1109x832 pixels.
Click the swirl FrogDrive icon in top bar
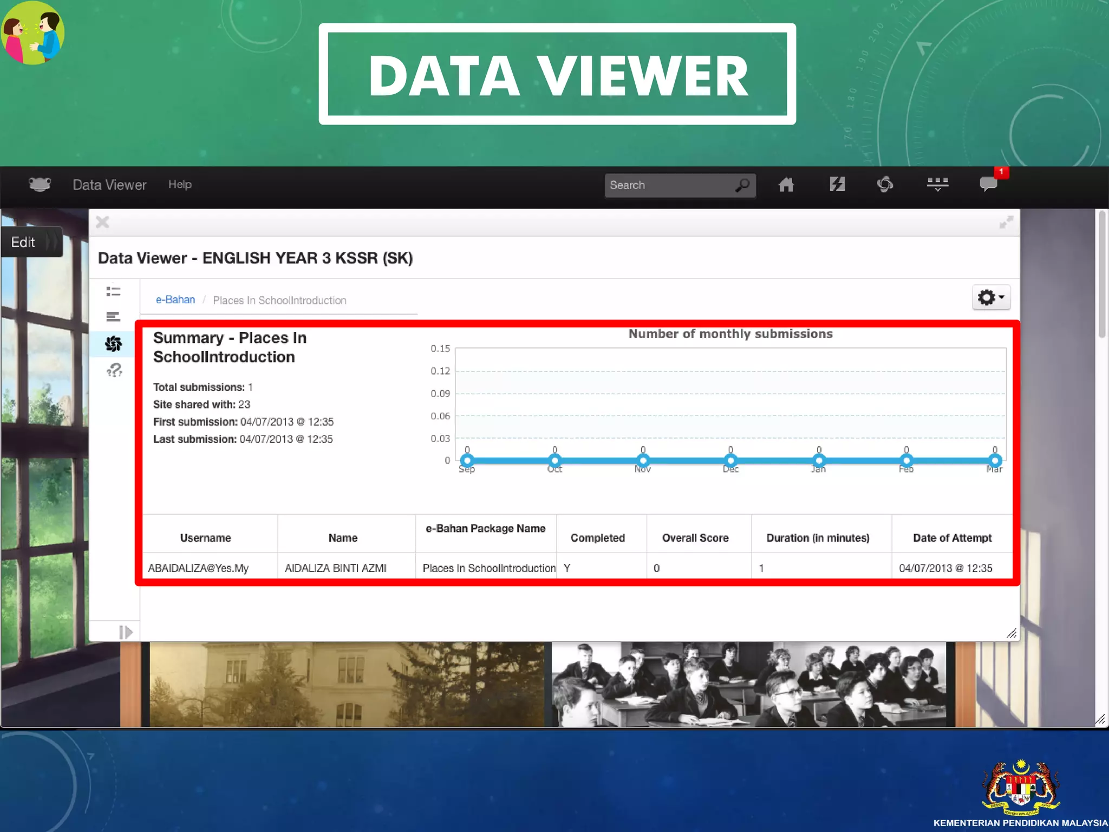point(885,185)
